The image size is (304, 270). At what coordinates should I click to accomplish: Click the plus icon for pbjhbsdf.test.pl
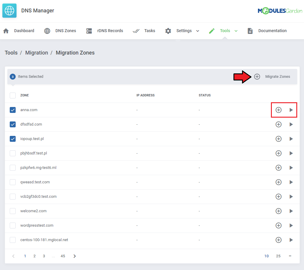(x=279, y=153)
